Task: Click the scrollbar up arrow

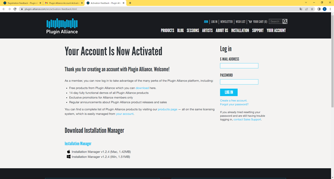Action: 332,14
